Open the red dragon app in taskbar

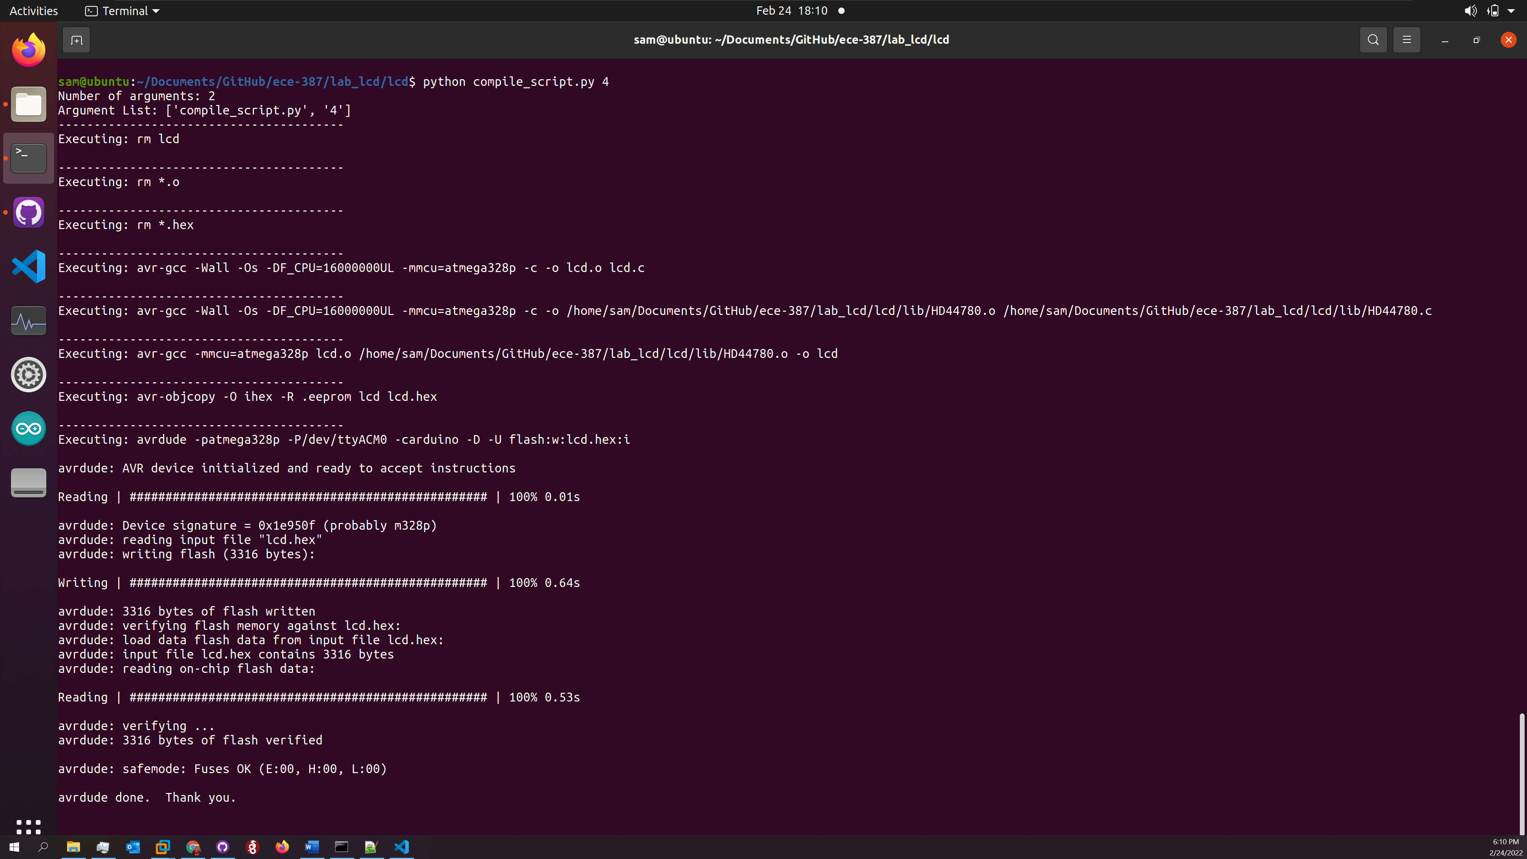[x=253, y=847]
